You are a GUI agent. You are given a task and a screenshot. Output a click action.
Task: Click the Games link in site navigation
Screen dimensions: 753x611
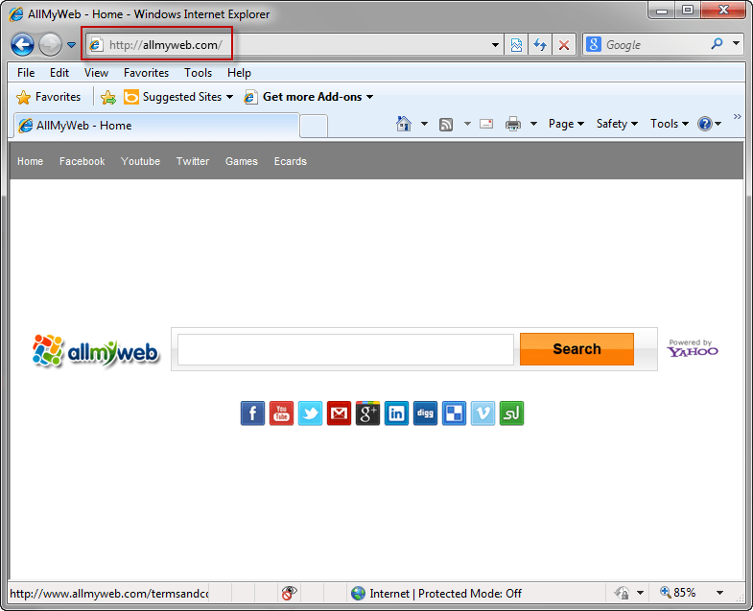coord(242,161)
